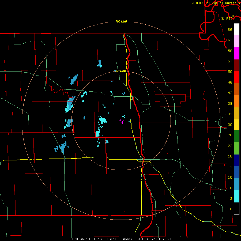Click the '66' legend value
This screenshot has height=241, width=241.
pos(230,29)
